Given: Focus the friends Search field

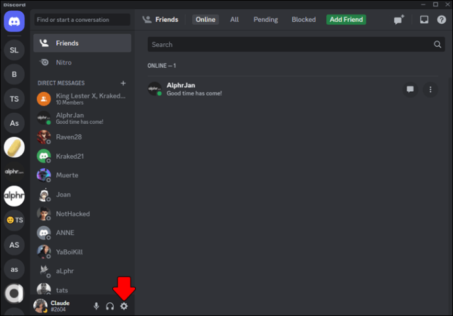Looking at the screenshot, I should [296, 45].
